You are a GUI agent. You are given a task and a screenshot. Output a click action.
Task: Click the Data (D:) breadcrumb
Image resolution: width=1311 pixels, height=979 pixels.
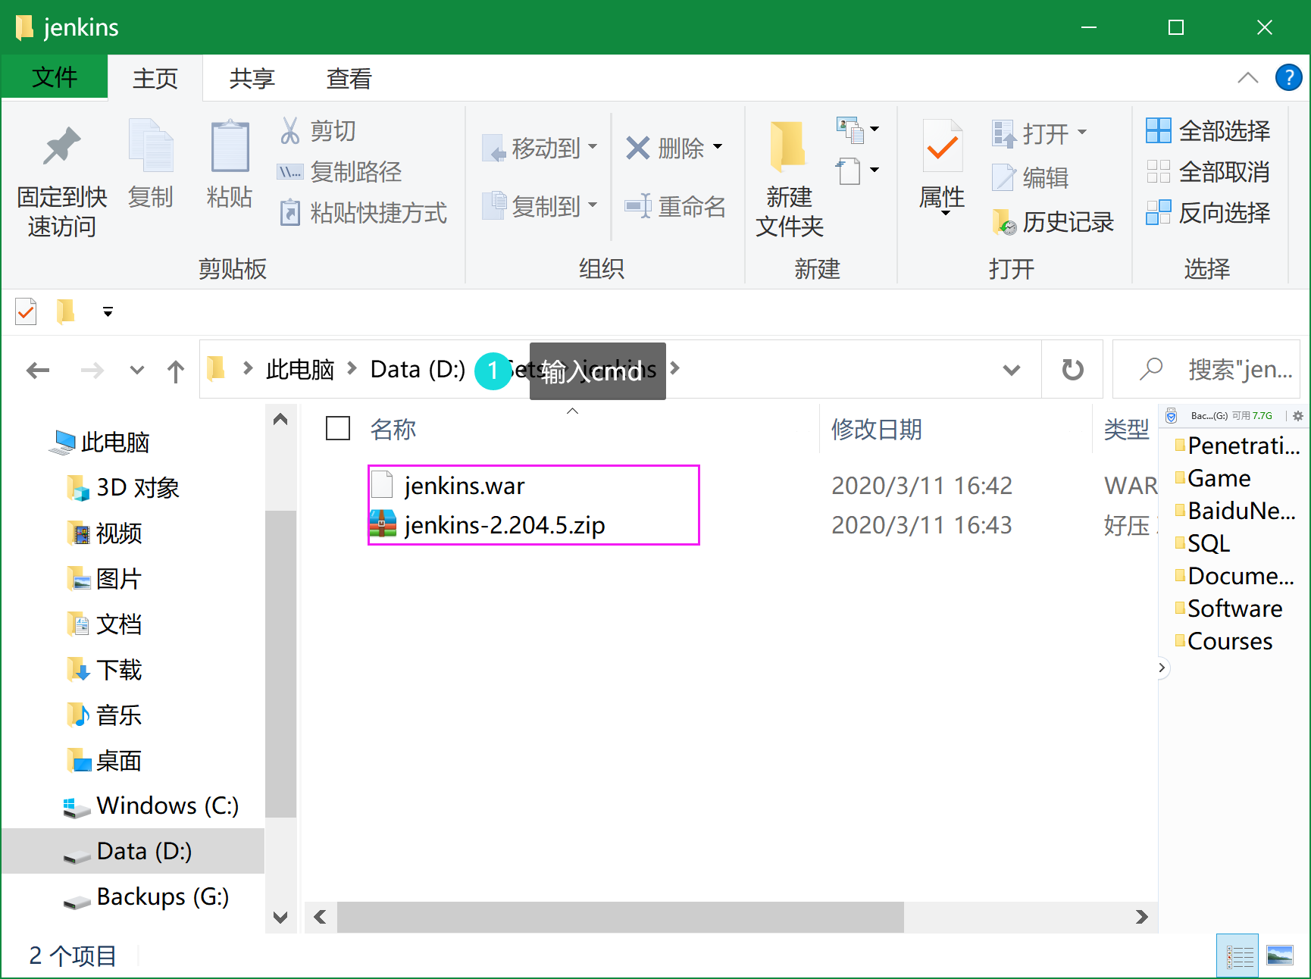(418, 369)
